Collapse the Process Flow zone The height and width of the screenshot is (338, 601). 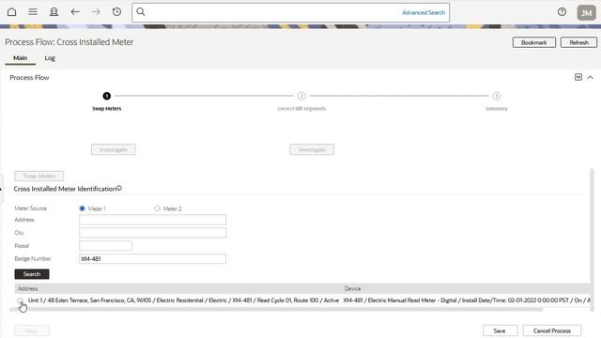[591, 77]
